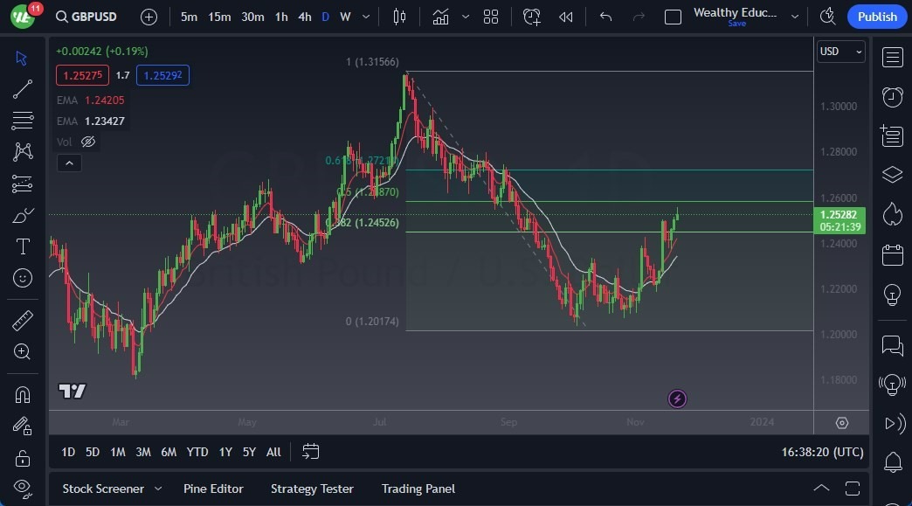Hide all drawings with the eye toggle
This screenshot has width=912, height=506.
click(23, 487)
